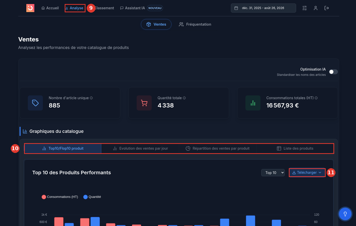Image resolution: width=356 pixels, height=226 pixels.
Task: Click the app logo icon
Action: point(30,8)
